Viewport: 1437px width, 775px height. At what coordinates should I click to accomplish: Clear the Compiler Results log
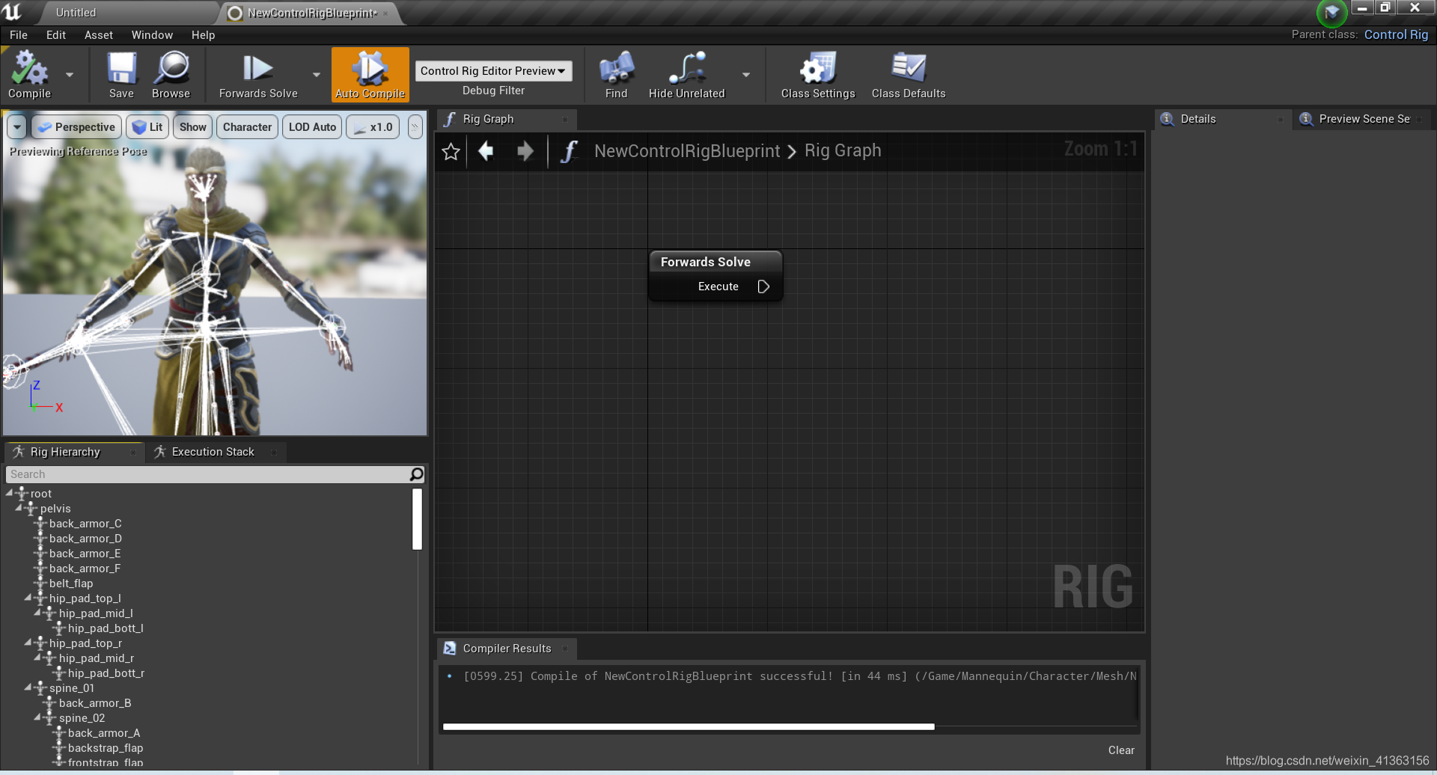coord(1120,750)
